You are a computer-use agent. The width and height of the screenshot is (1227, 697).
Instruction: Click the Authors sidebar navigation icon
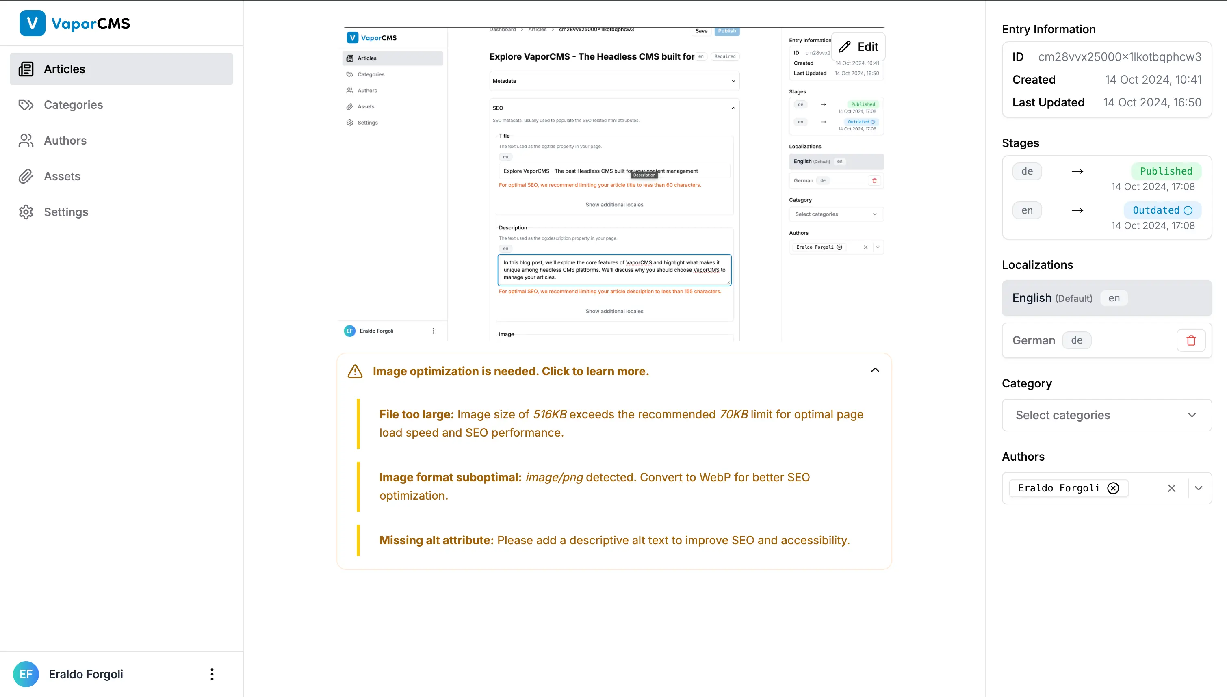(26, 140)
